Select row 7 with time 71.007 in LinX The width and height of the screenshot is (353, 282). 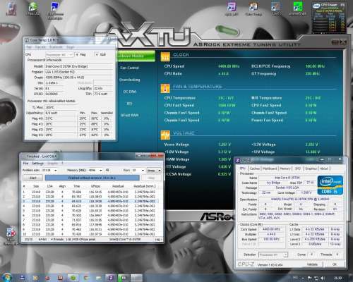[90, 220]
